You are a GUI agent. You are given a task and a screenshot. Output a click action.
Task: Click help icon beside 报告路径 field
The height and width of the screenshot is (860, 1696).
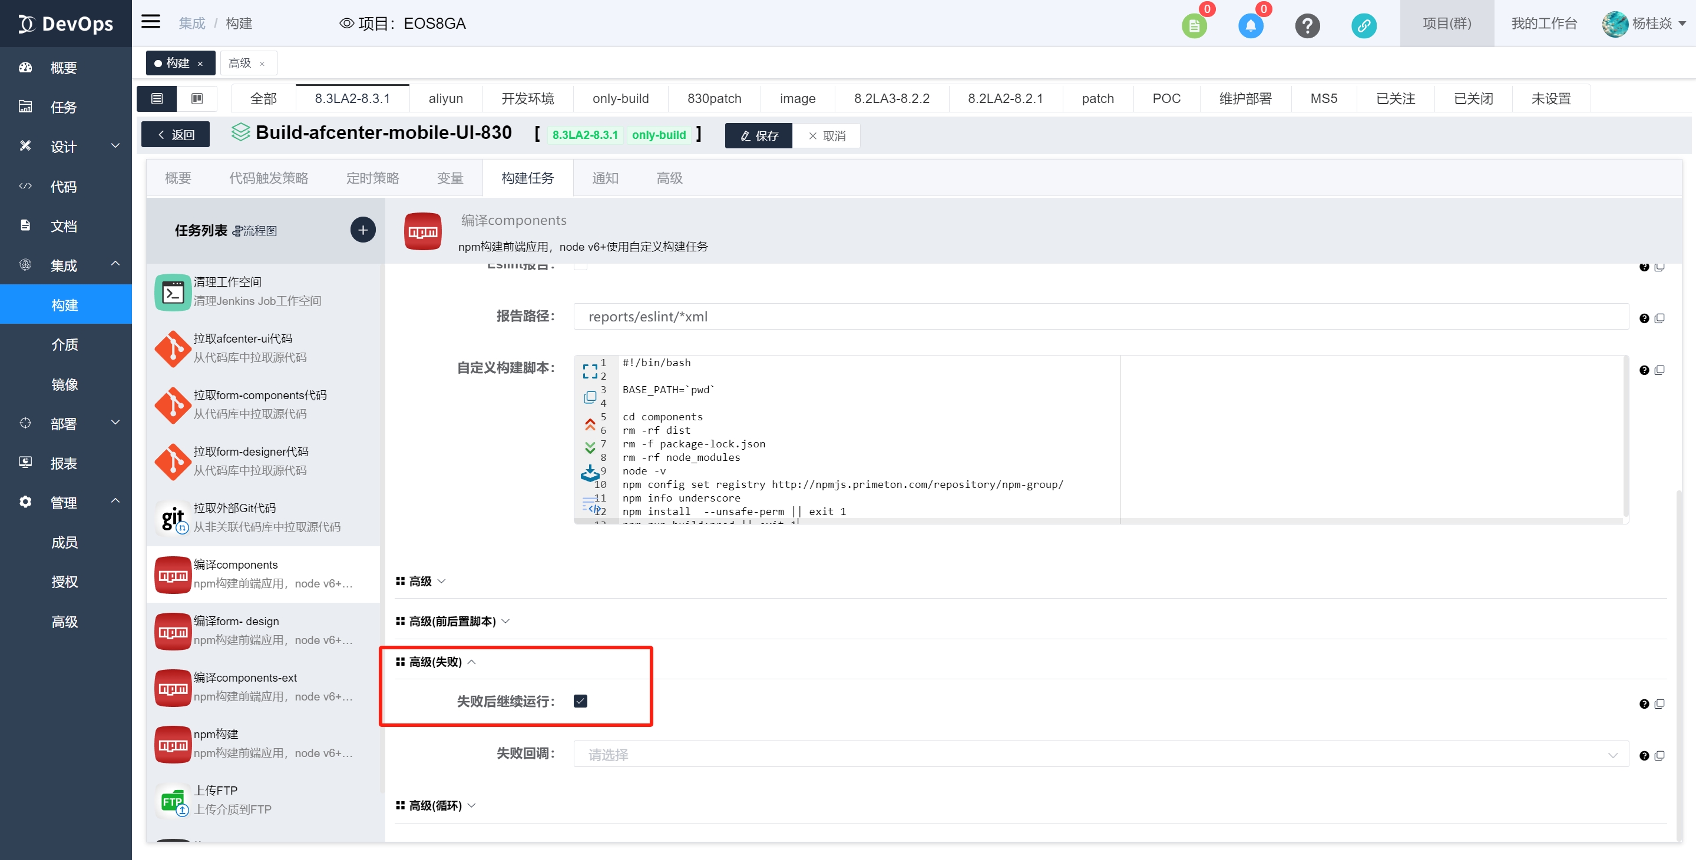pyautogui.click(x=1644, y=318)
